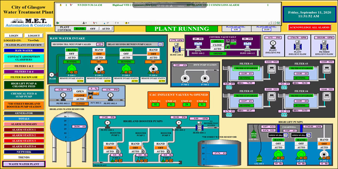The width and height of the screenshot is (338, 169).
Task: Edit the Plant On Level value field
Action: (236, 30)
